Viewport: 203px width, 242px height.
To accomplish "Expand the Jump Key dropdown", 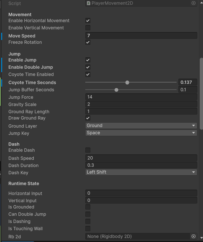I will coord(141,133).
